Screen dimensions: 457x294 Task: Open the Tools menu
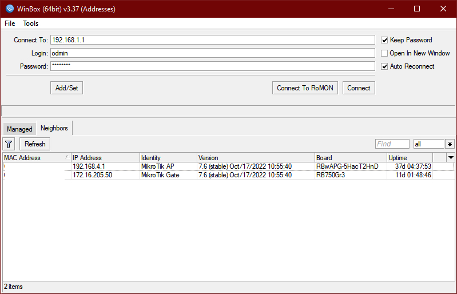point(31,23)
